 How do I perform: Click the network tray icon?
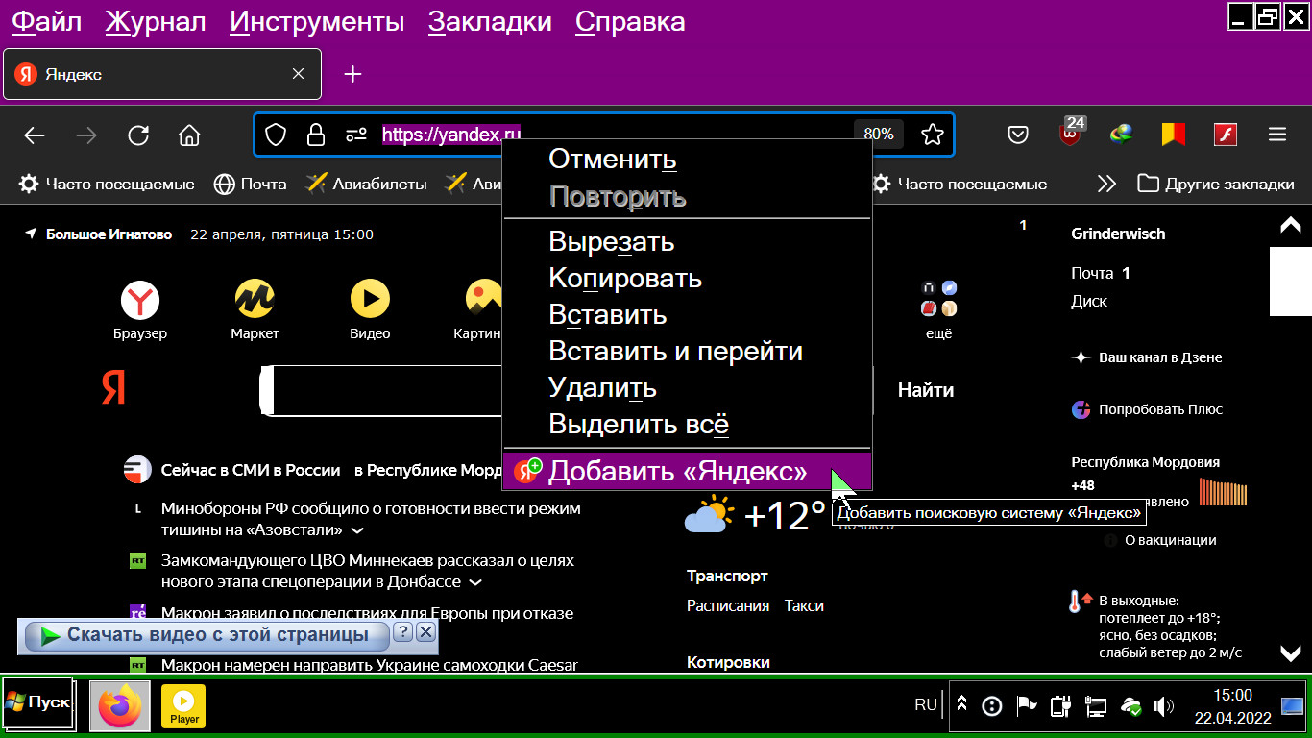coord(1096,707)
